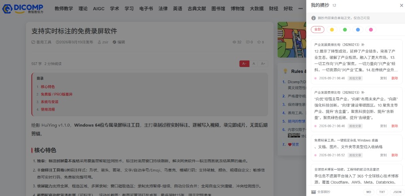Open first 产业发展类排比句 excerpt title
Viewport: 405px width, 196px height.
point(339,45)
